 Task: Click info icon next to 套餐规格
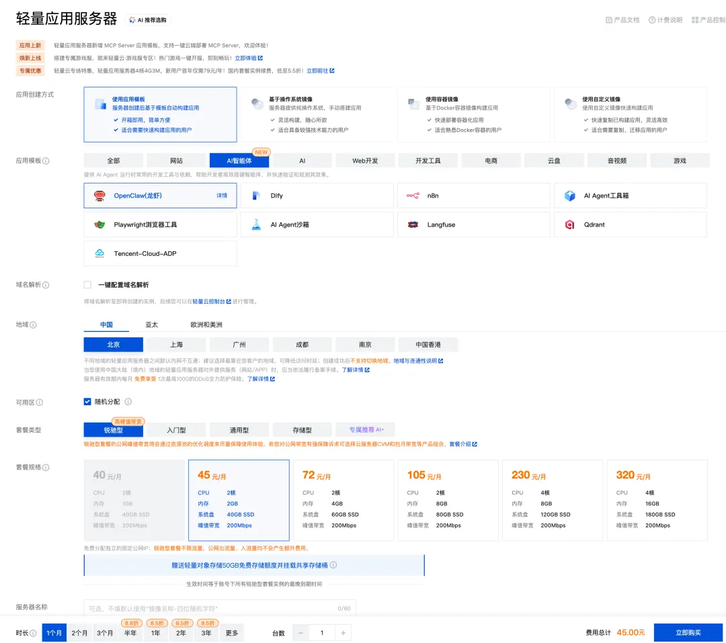pyautogui.click(x=46, y=468)
